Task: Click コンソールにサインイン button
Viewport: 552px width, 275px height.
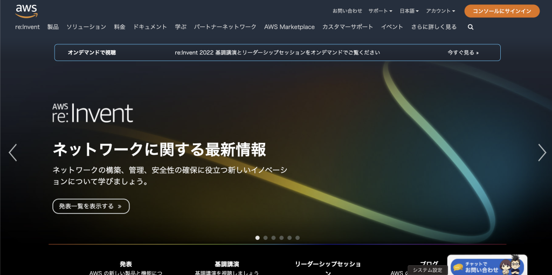Action: tap(502, 11)
